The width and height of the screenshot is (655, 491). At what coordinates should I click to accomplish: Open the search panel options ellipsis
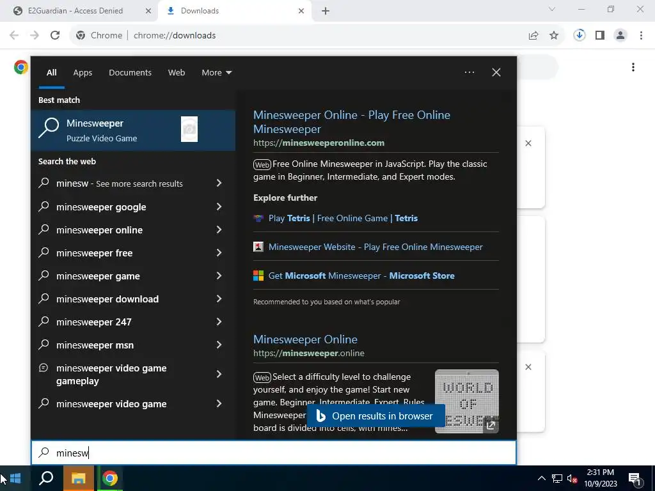[x=470, y=72]
